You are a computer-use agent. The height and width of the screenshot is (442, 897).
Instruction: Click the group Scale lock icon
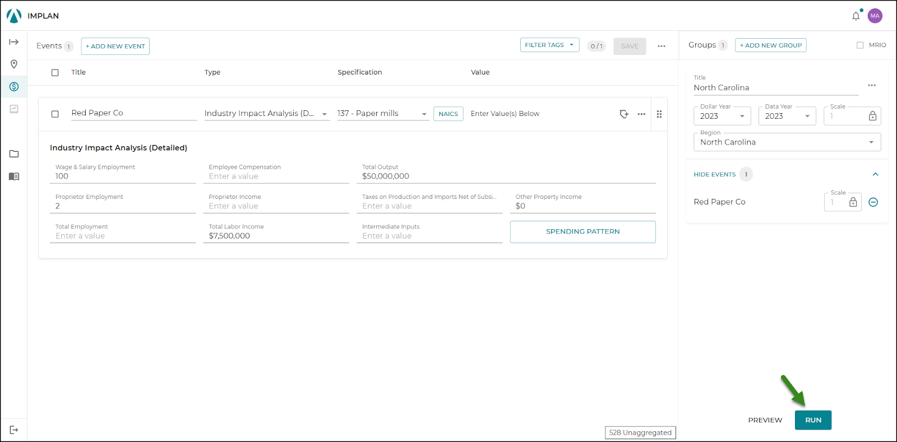tap(873, 116)
